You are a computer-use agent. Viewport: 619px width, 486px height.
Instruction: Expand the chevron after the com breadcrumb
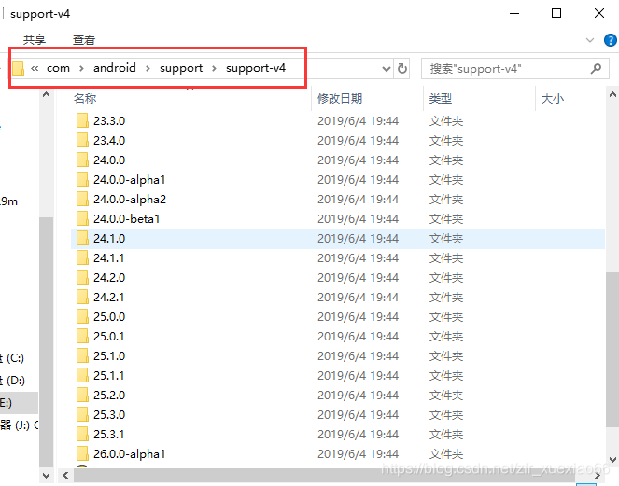tap(81, 69)
